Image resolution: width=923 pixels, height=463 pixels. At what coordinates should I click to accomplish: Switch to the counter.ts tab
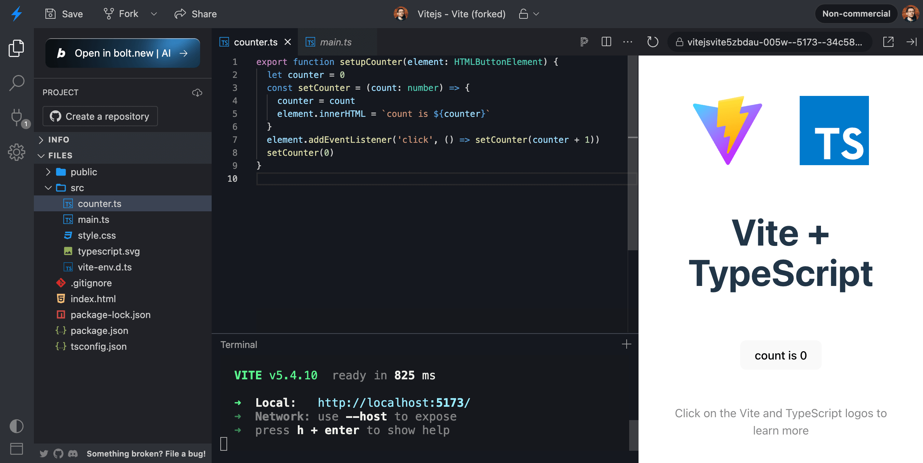pos(255,42)
